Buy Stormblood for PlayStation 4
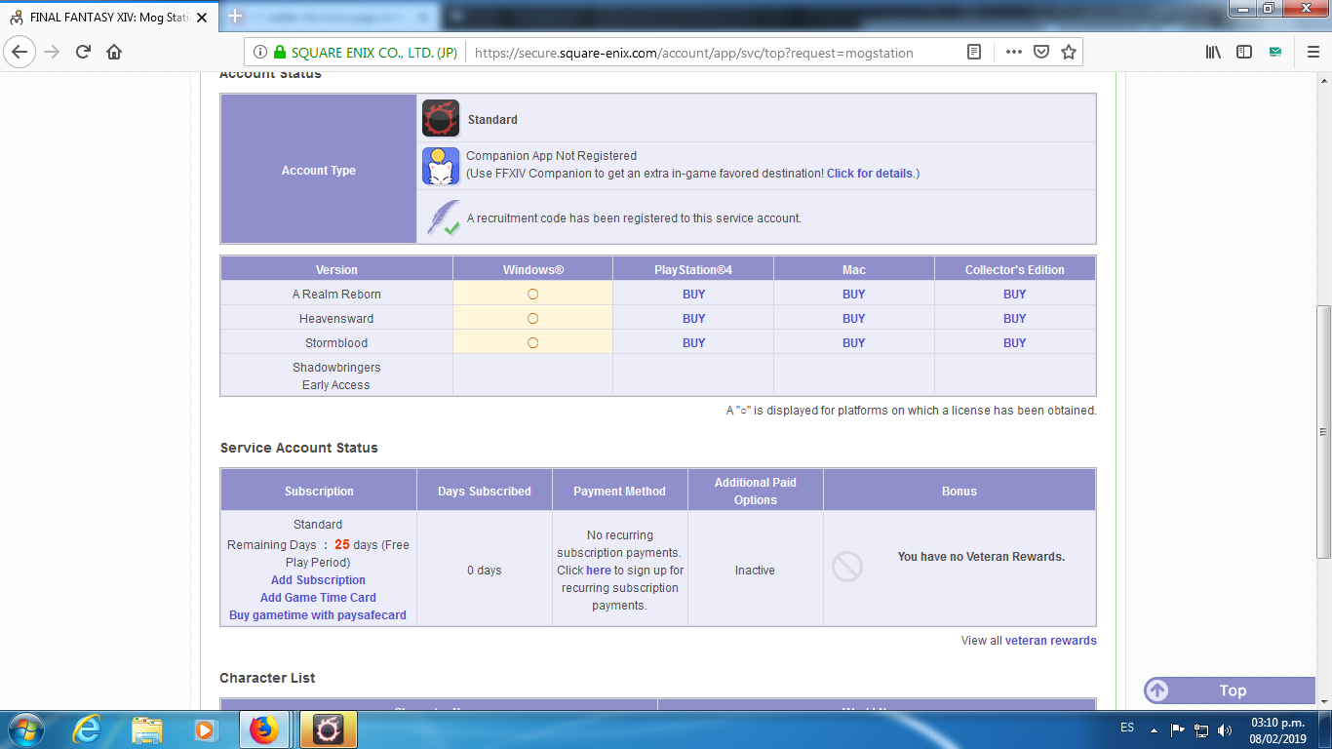 point(693,343)
